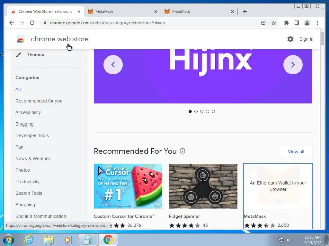Image resolution: width=329 pixels, height=246 pixels.
Task: Select the Developer Tools category
Action: 32,135
